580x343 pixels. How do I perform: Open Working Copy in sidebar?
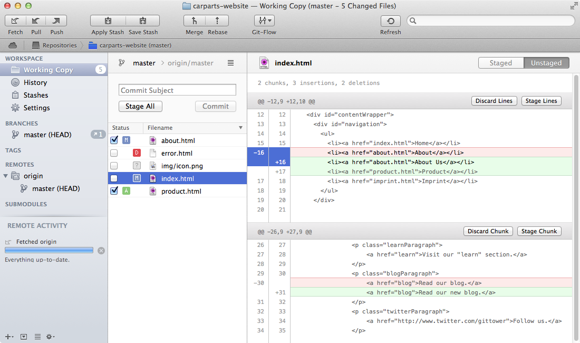54,70
